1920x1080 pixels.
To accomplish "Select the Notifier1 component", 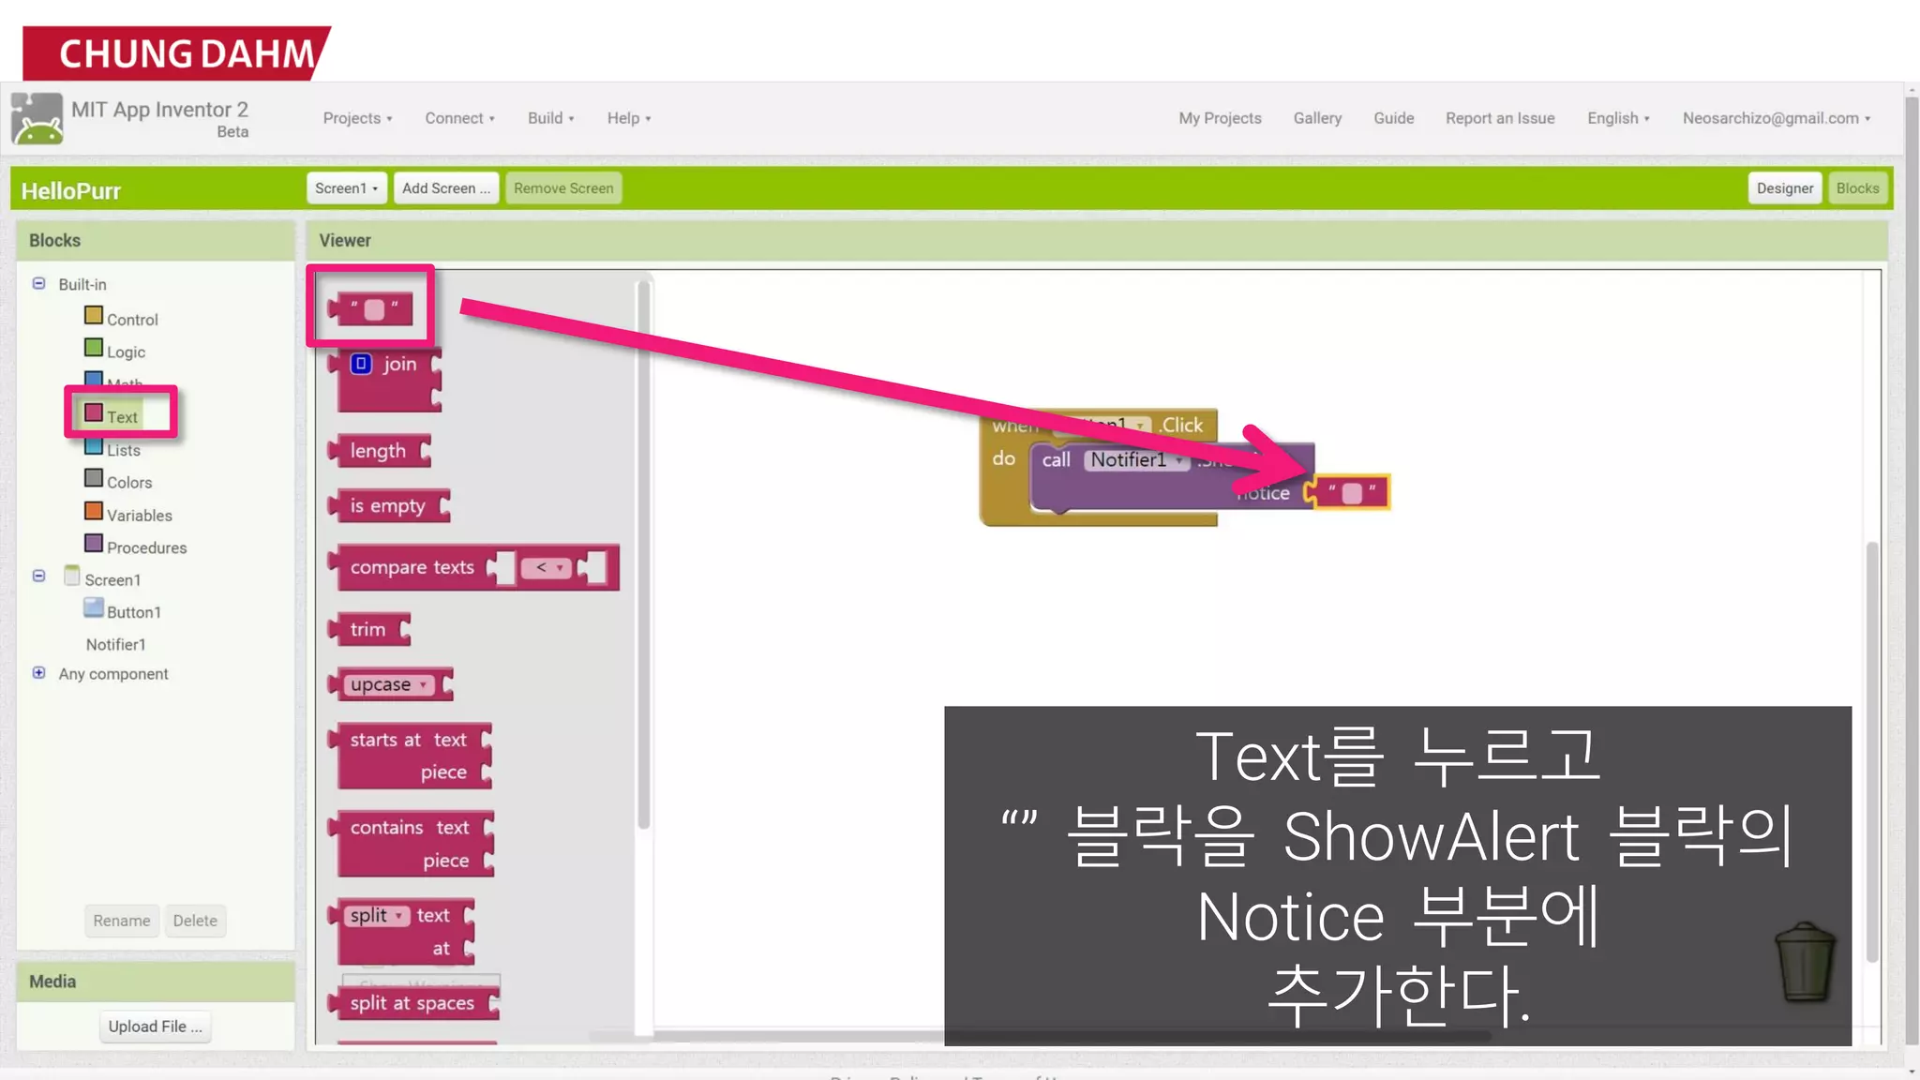I will click(115, 644).
